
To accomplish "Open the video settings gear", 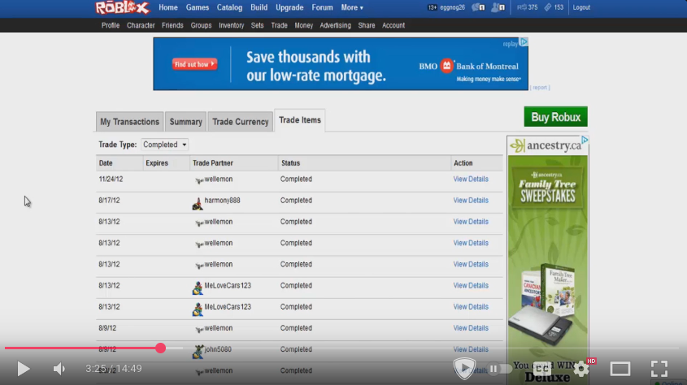I will click(581, 369).
